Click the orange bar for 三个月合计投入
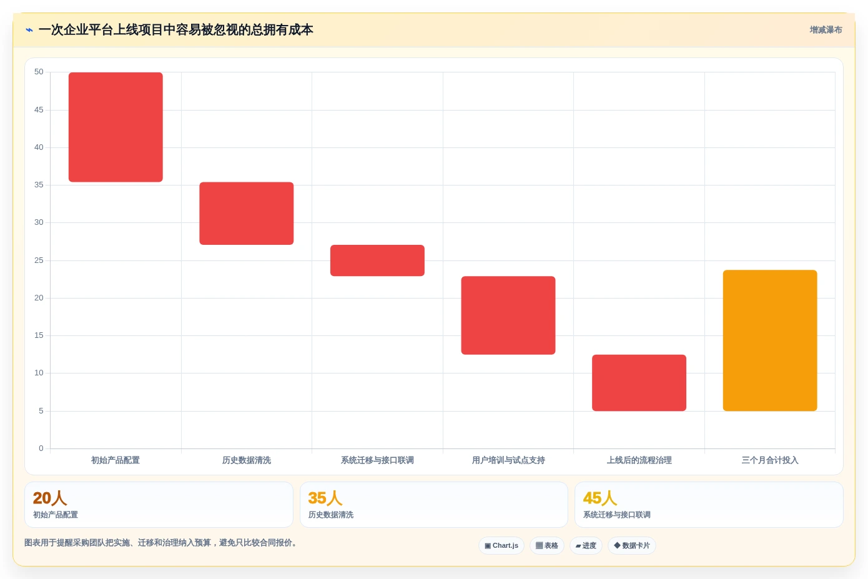Image resolution: width=868 pixels, height=579 pixels. (770, 340)
